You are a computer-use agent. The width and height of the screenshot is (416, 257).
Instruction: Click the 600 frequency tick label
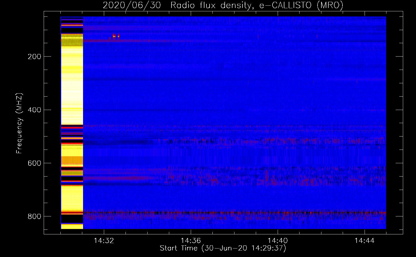tap(34, 163)
